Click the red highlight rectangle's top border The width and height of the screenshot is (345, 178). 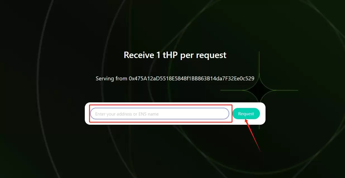[x=161, y=105]
